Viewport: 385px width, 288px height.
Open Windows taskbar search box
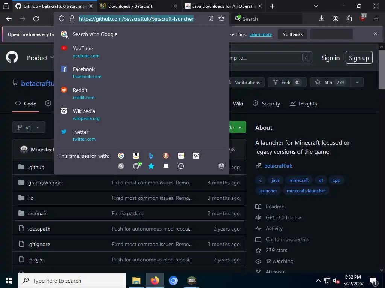tap(72, 280)
